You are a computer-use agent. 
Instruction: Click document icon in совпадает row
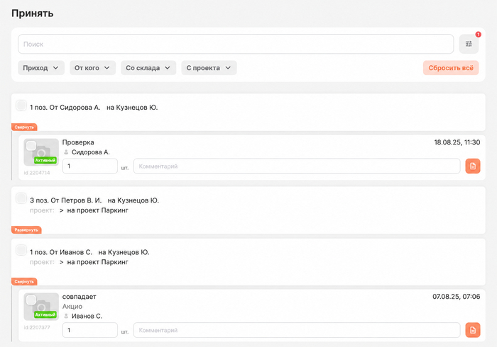pos(473,330)
